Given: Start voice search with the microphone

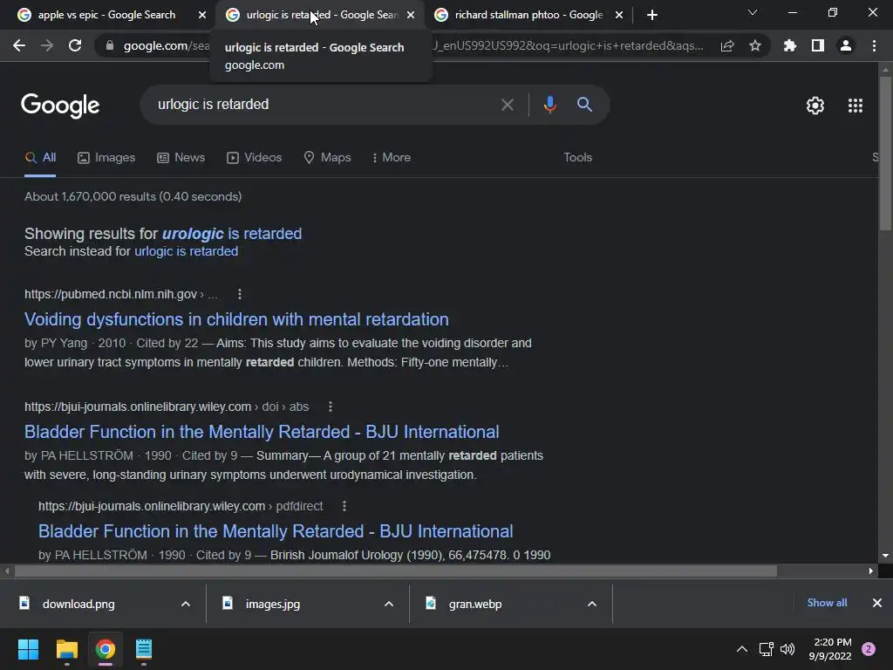Looking at the screenshot, I should click(x=549, y=105).
